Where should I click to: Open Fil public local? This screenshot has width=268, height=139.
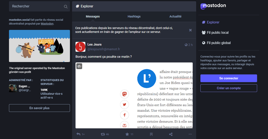215,32
